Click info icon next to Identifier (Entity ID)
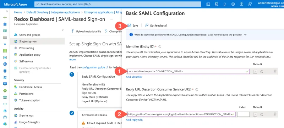The height and width of the screenshot is (128, 284). pos(160,47)
